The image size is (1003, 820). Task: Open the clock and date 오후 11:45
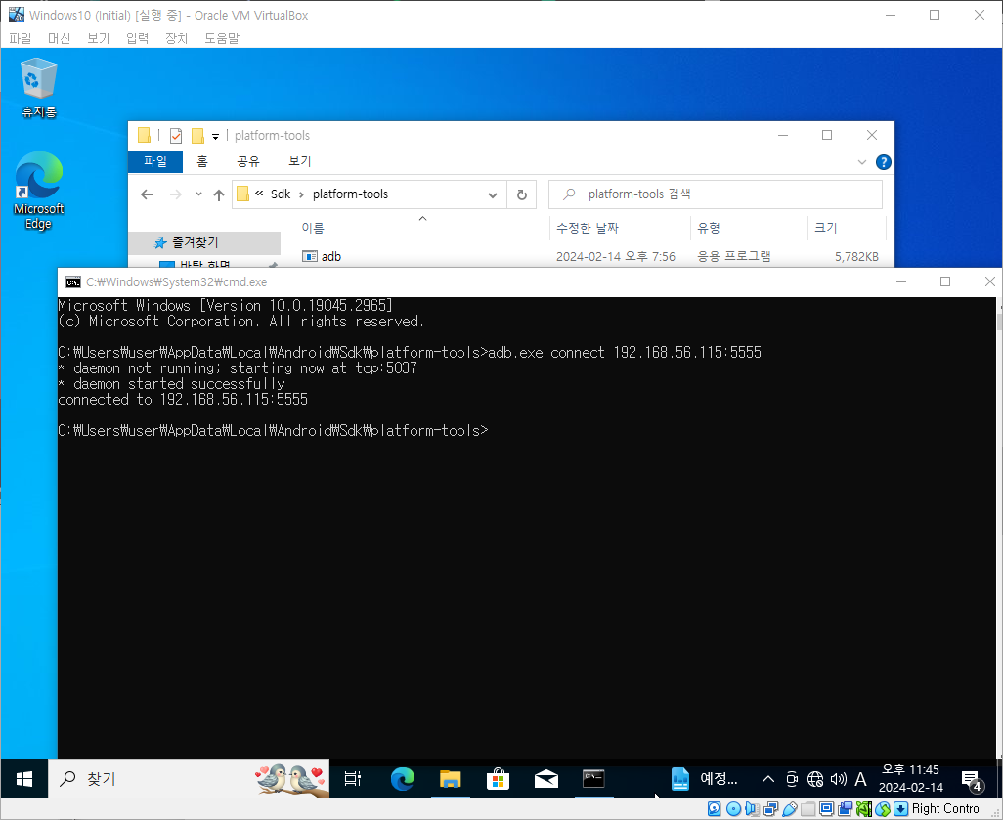[911, 778]
